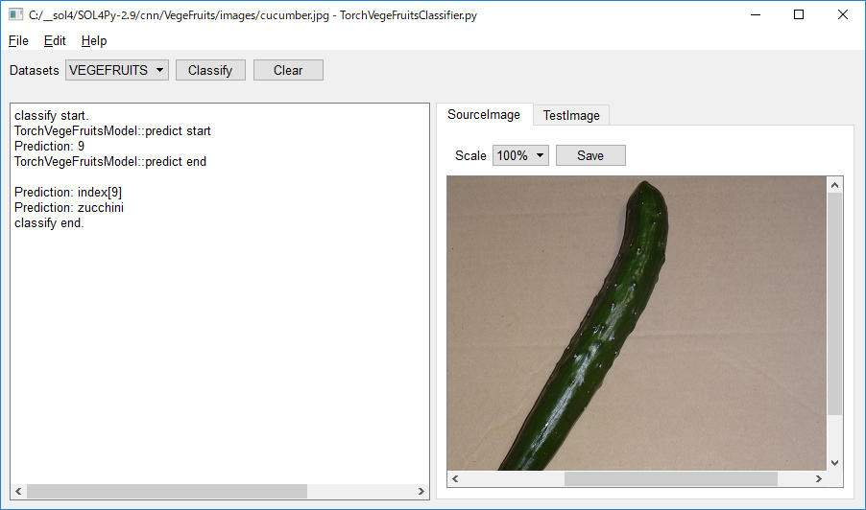Click the image viewer's horizontal scrollbar thumb
The image size is (866, 510).
(x=670, y=478)
